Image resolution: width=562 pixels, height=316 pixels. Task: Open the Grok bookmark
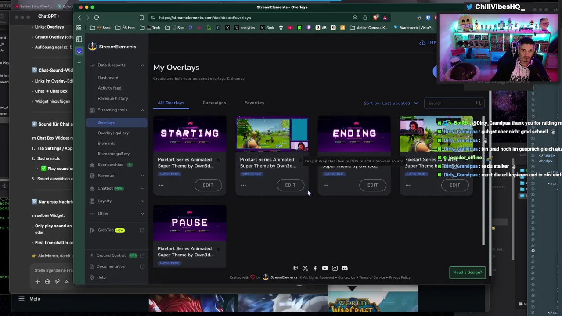[267, 28]
